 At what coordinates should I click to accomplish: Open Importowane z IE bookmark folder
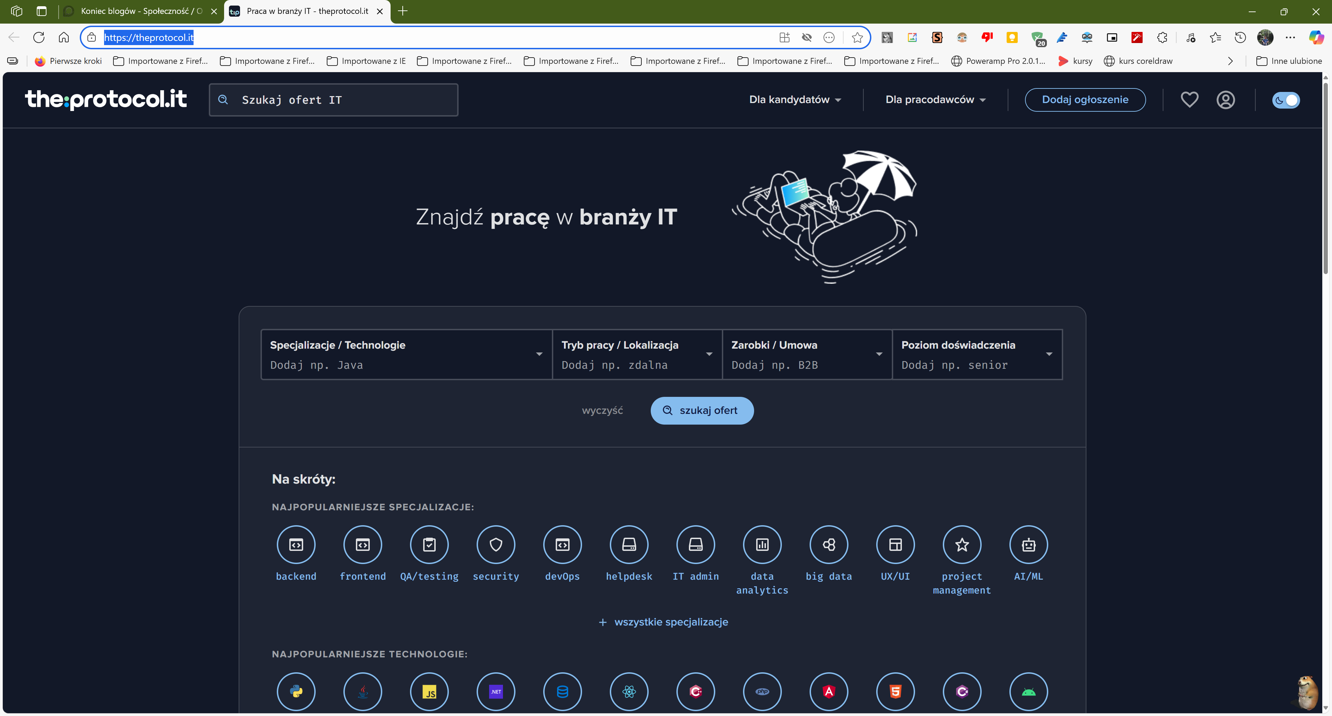point(366,61)
